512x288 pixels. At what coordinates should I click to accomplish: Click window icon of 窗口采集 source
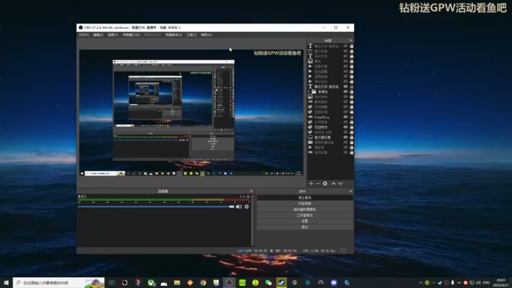pyautogui.click(x=310, y=51)
